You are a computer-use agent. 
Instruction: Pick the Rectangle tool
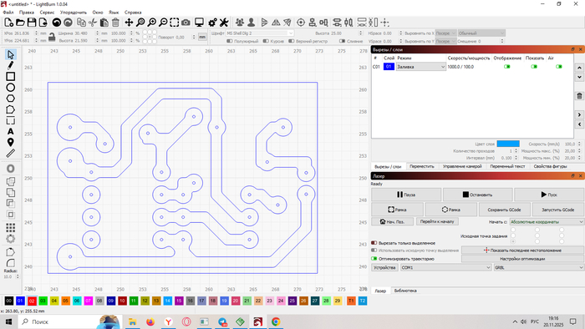[10, 76]
